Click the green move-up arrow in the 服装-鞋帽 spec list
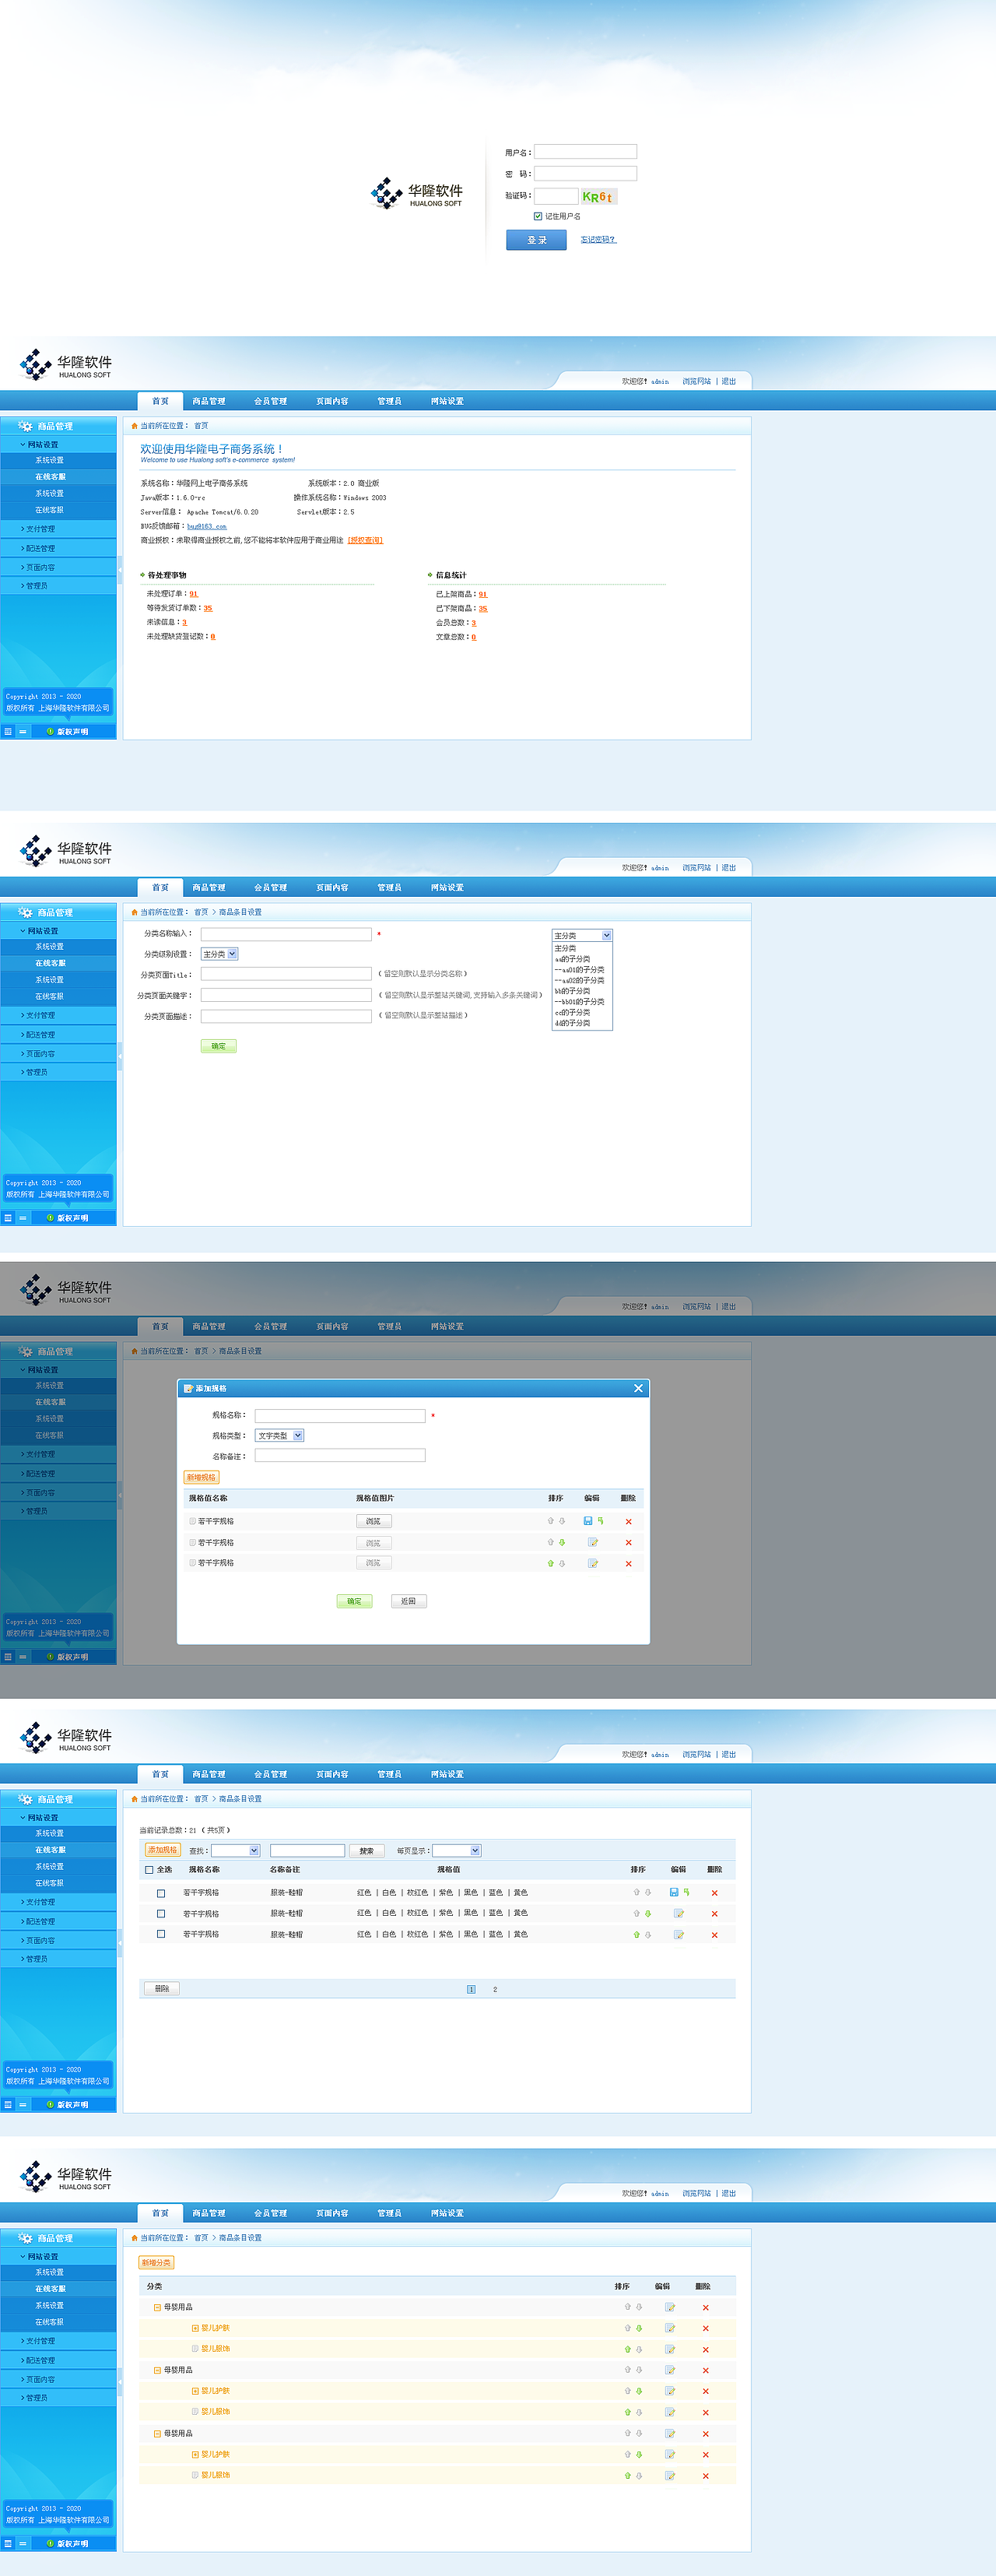This screenshot has height=2576, width=996. click(x=636, y=1934)
